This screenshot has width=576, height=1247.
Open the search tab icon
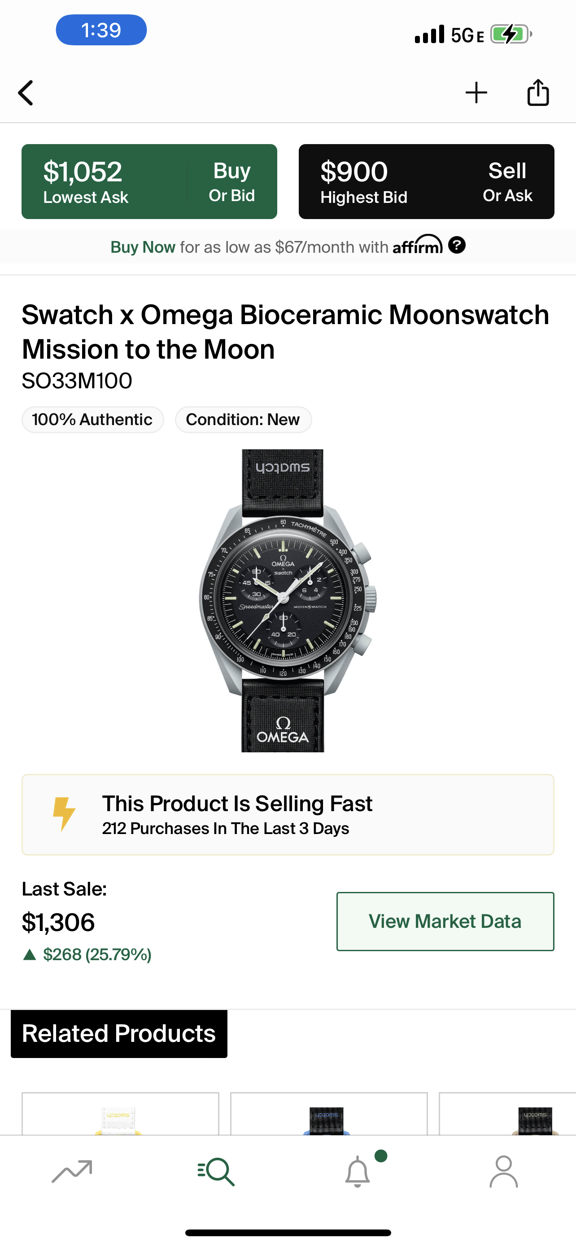click(216, 1172)
